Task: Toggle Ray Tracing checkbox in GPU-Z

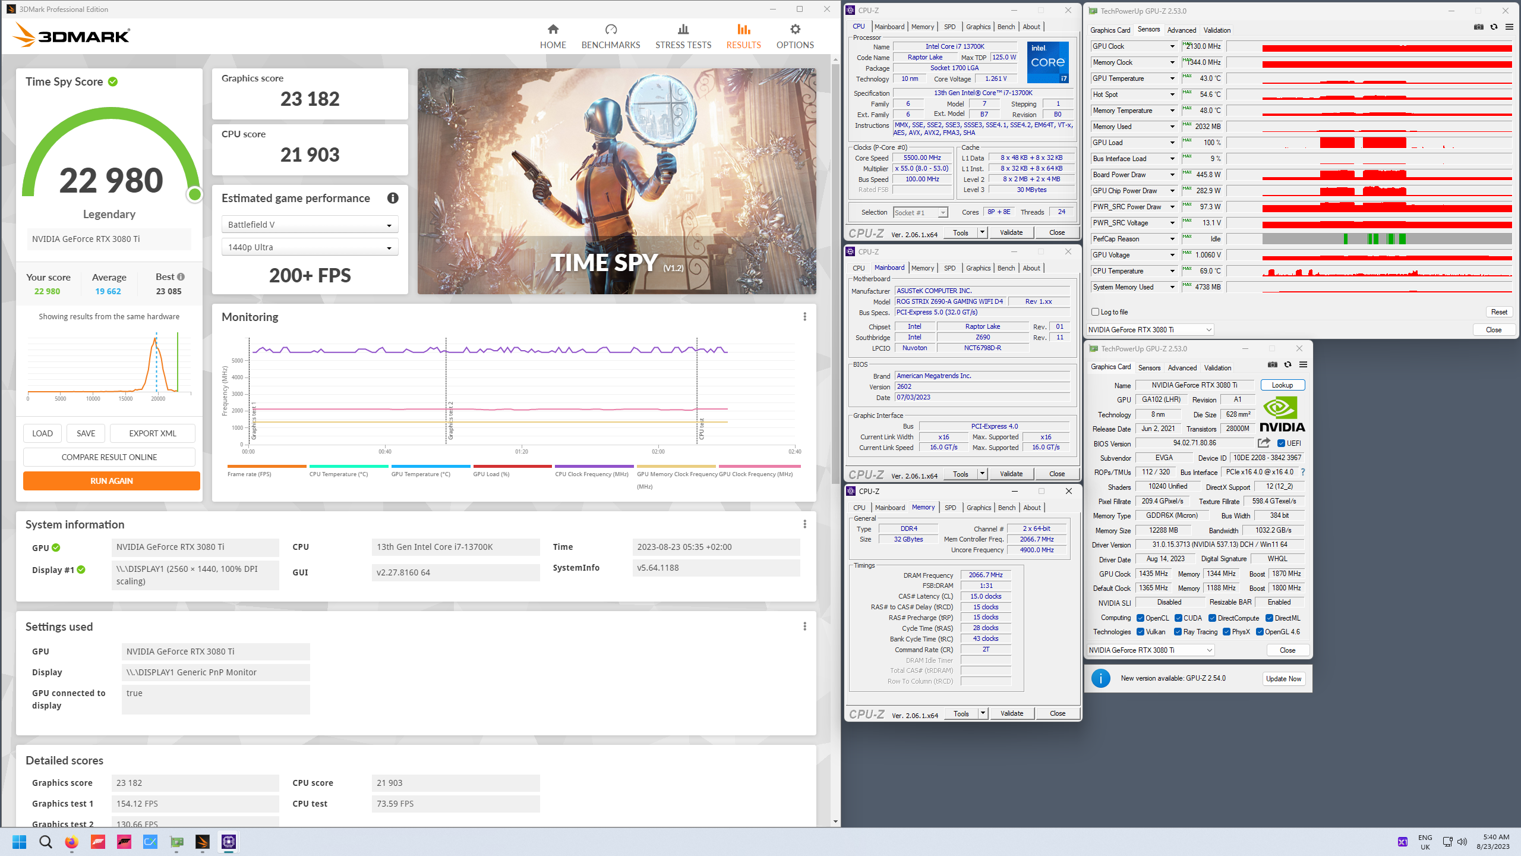Action: [1178, 632]
